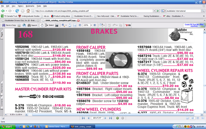Click the page number field 168 of 247
The width and height of the screenshot is (206, 129).
pos(97,118)
